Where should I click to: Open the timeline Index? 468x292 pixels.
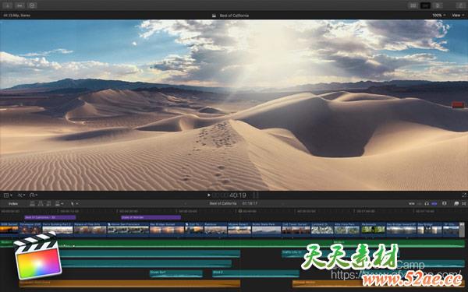12,203
